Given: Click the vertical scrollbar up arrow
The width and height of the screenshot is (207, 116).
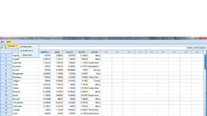Looking at the screenshot, I should [x=205, y=55].
